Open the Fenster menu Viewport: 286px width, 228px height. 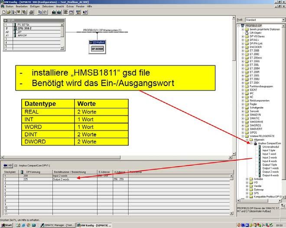80,6
